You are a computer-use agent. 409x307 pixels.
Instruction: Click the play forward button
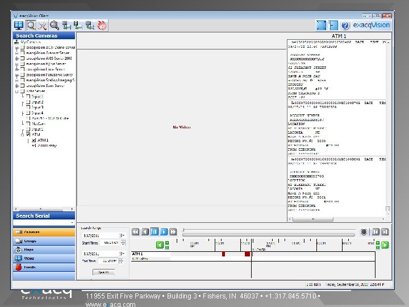click(164, 231)
